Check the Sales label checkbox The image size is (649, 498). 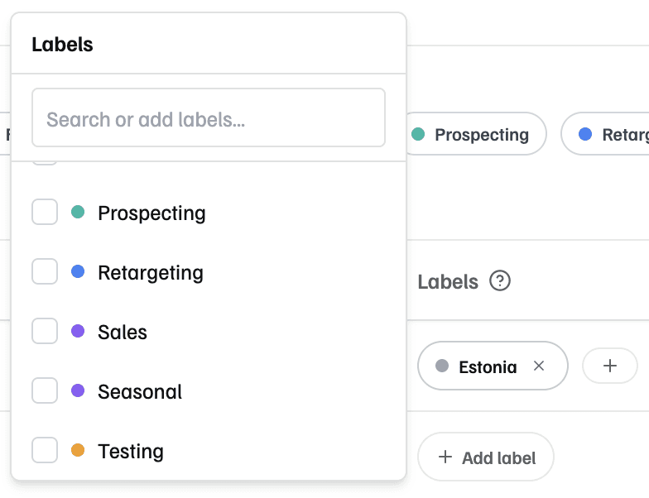tap(45, 332)
